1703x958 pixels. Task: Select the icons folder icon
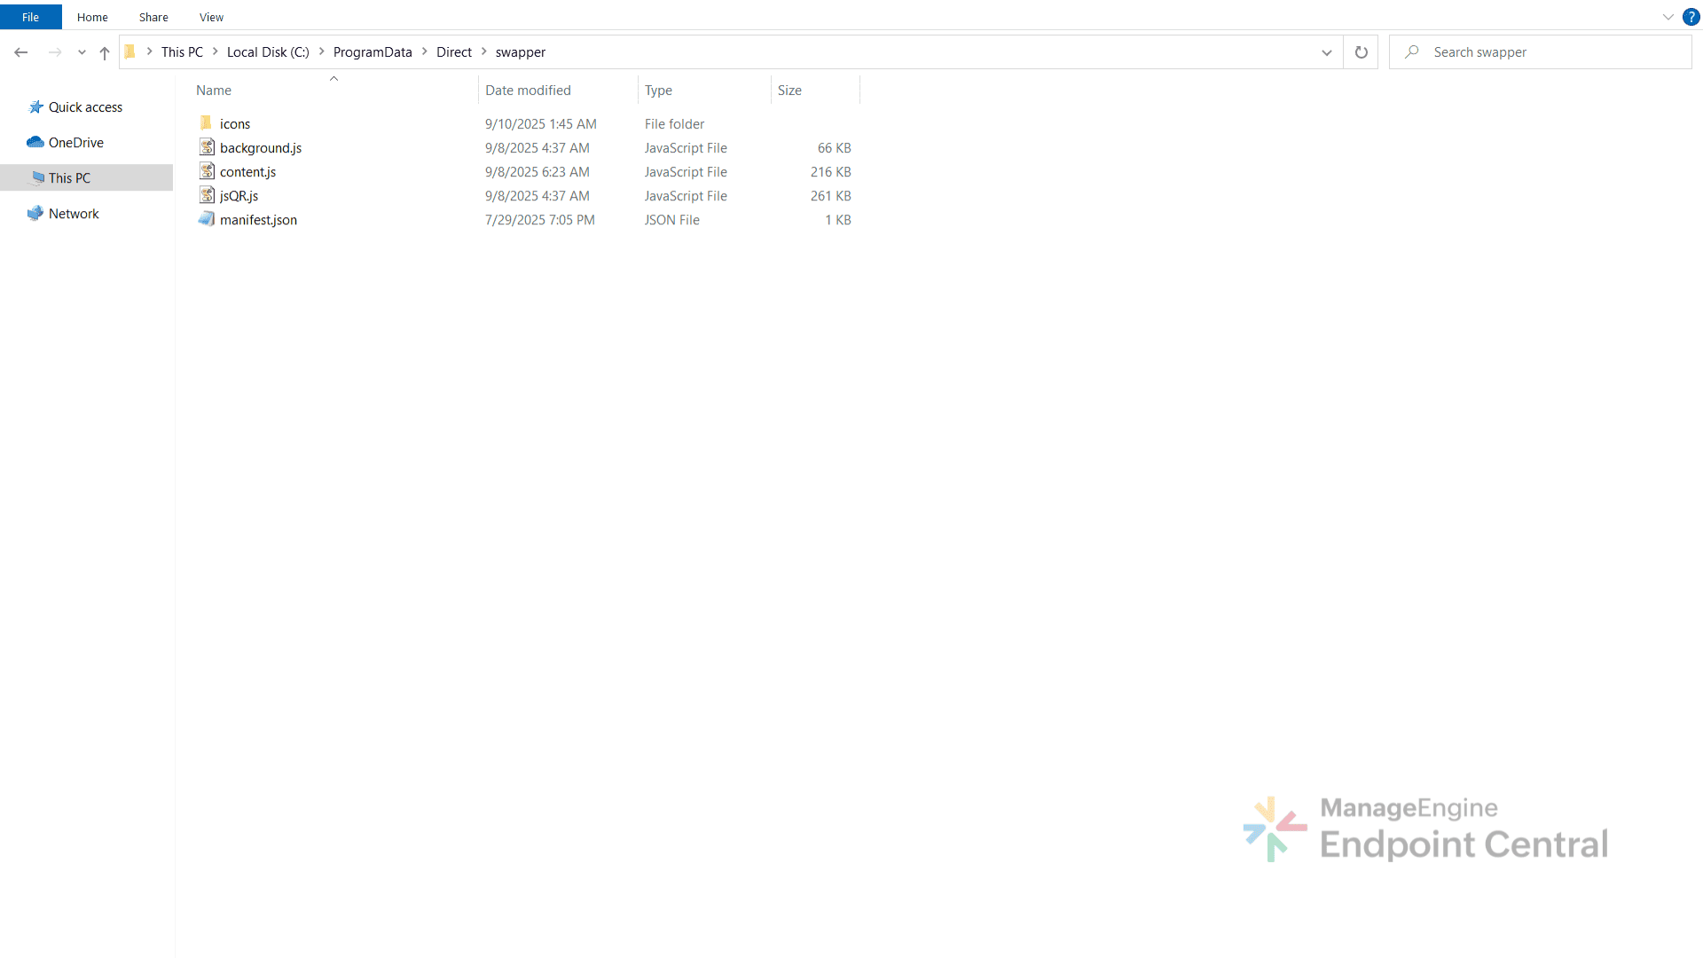click(x=207, y=123)
